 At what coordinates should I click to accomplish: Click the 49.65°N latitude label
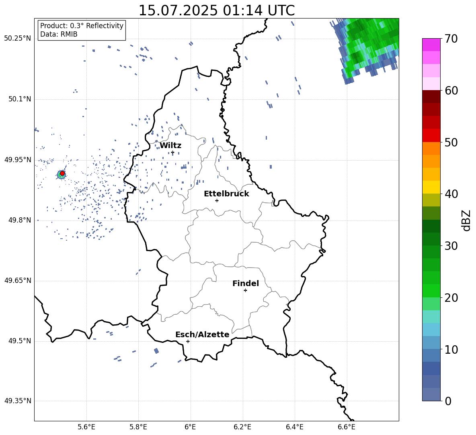[18, 280]
